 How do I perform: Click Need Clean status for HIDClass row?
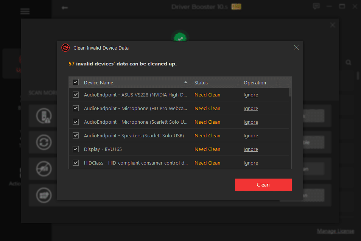pos(207,163)
